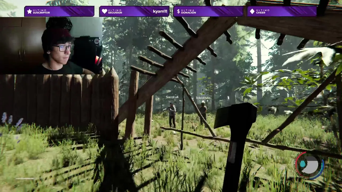Click the axe head held in hand
The height and width of the screenshot is (192, 342).
click(x=235, y=116)
